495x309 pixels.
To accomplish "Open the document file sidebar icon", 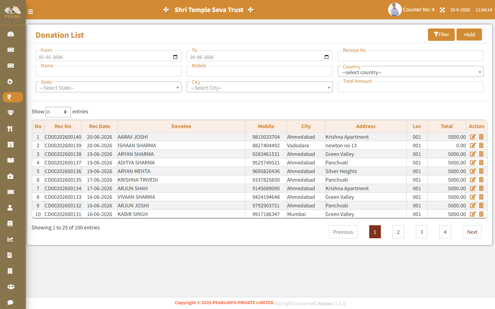I will (10, 255).
